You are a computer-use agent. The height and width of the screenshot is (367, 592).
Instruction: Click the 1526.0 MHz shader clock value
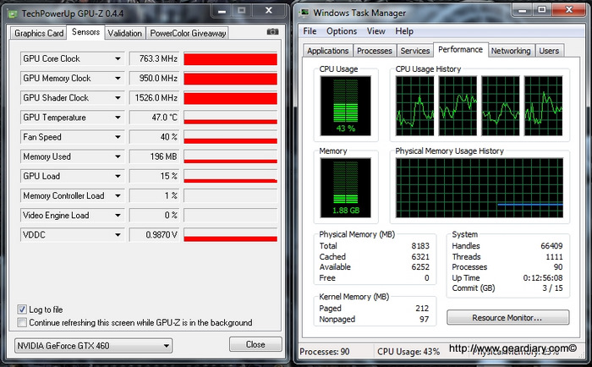point(154,98)
